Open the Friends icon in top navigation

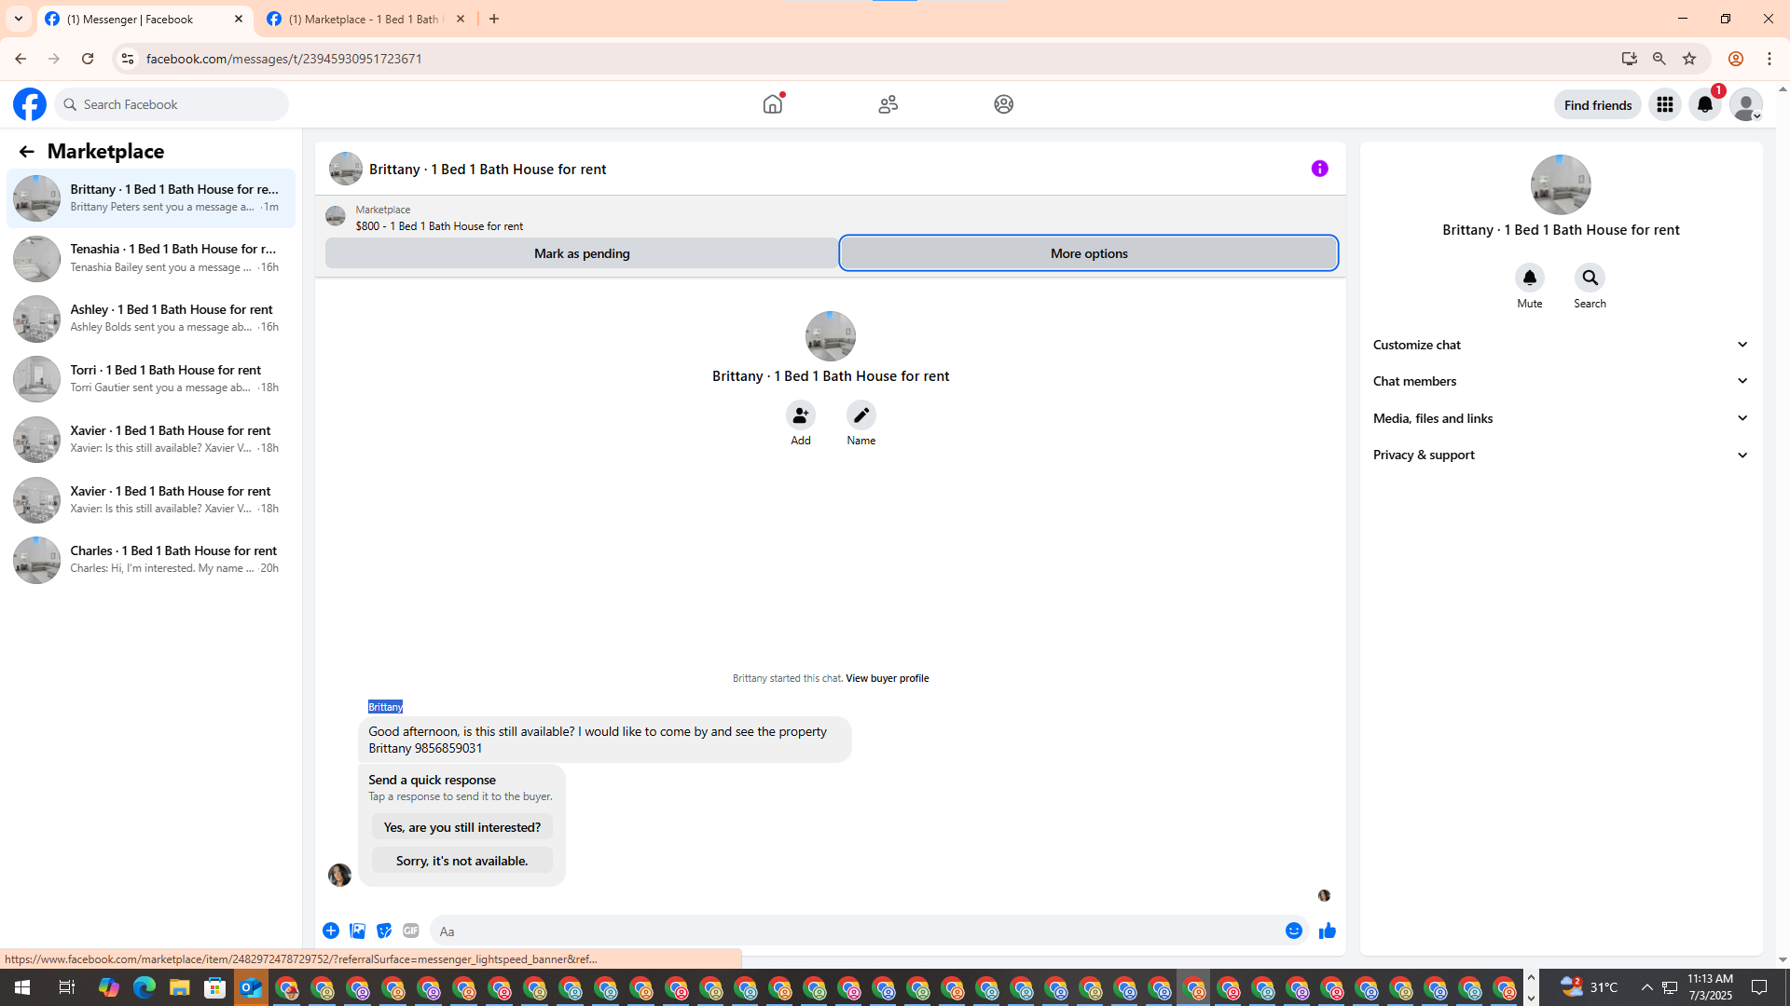888,104
